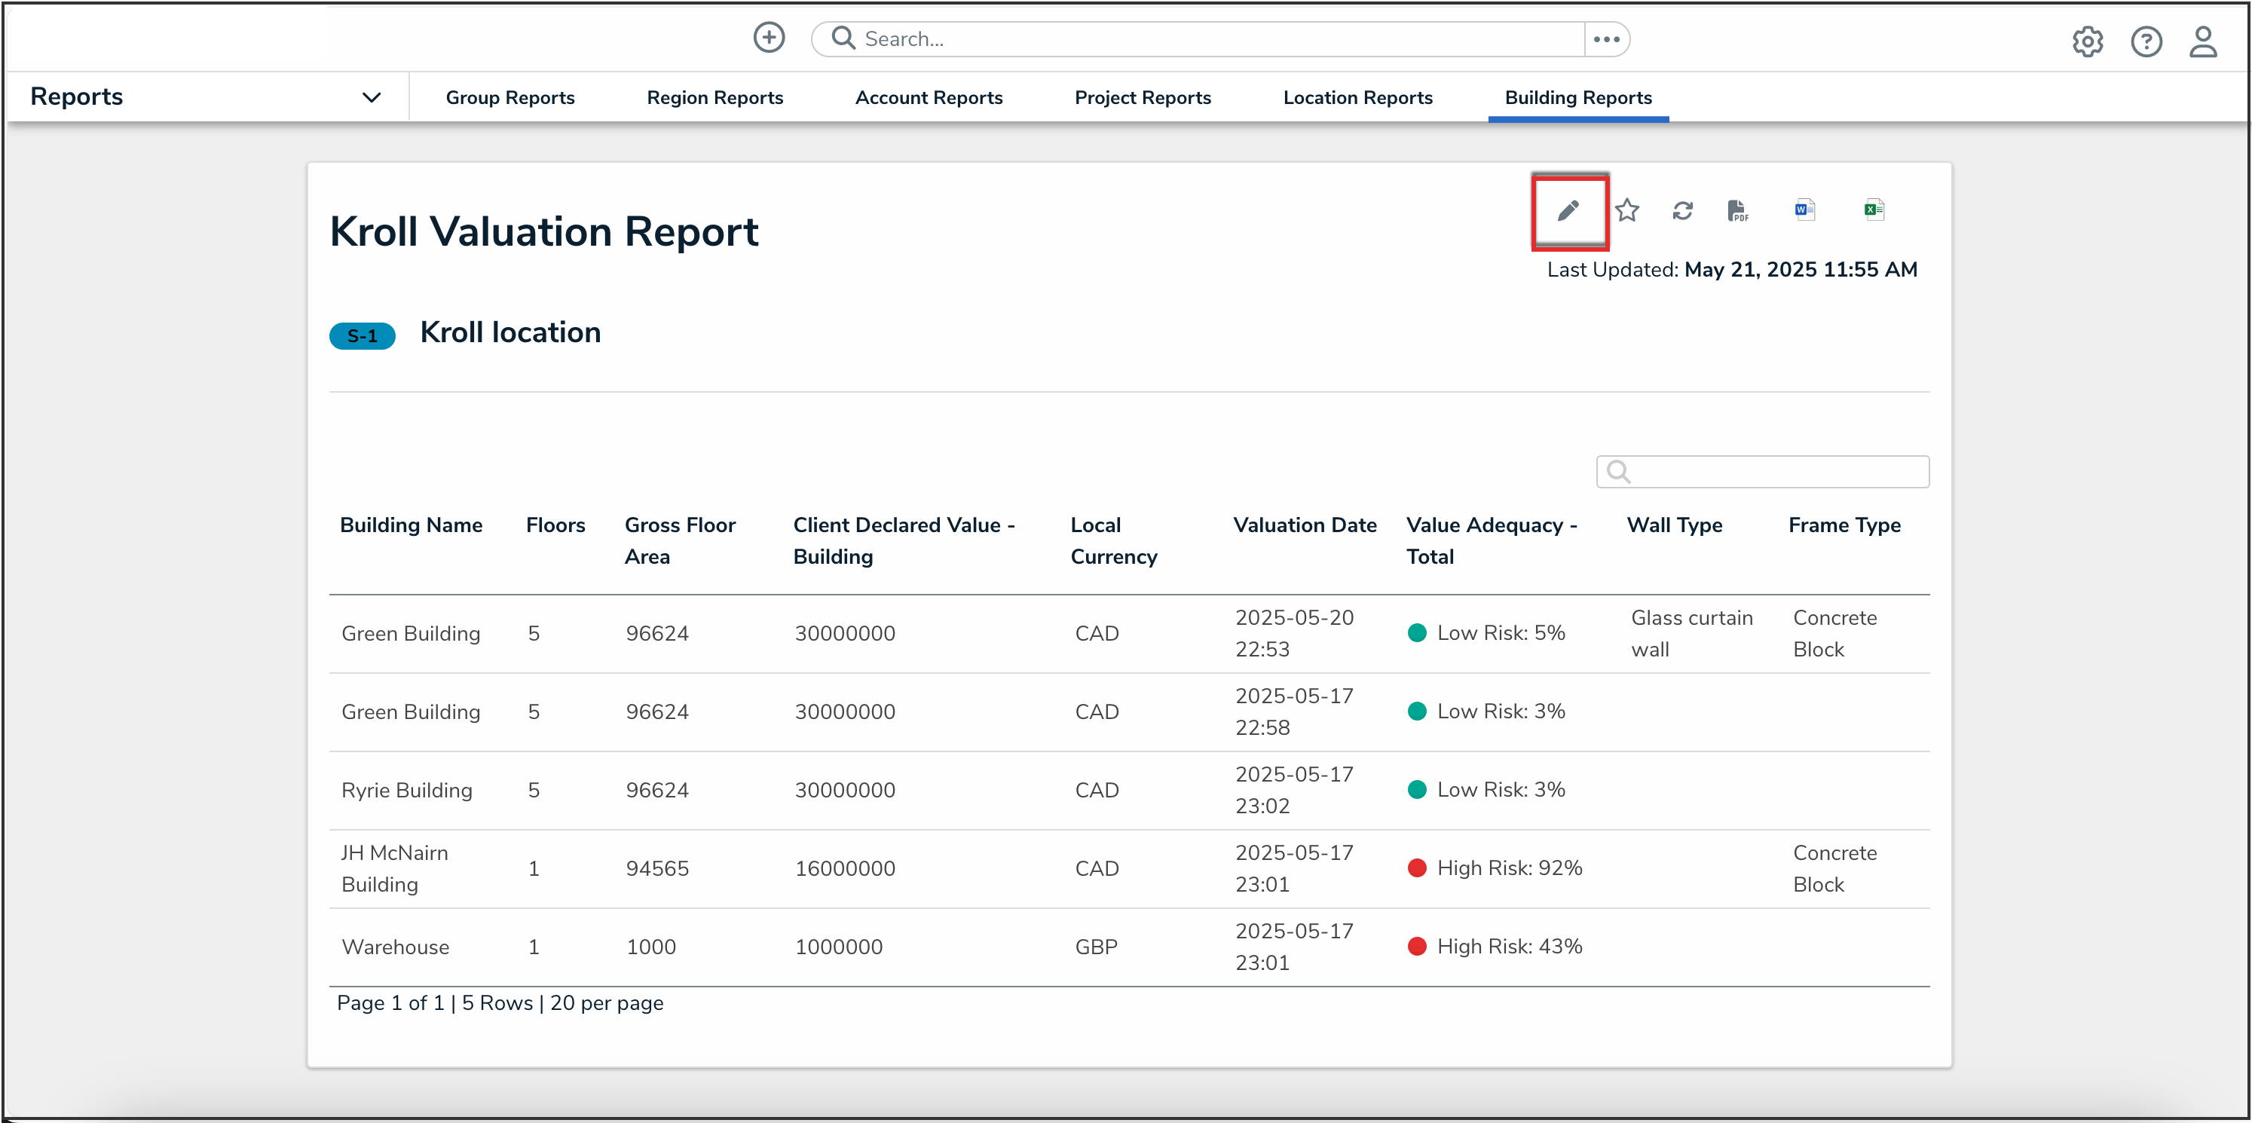The height and width of the screenshot is (1123, 2252).
Task: Switch to the Group Reports tab
Action: [509, 98]
